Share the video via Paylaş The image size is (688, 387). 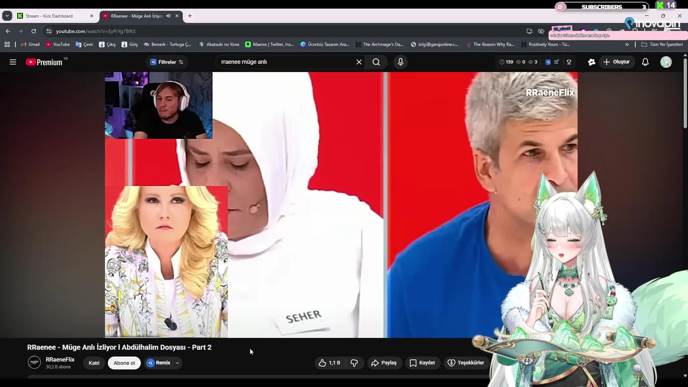tap(384, 363)
